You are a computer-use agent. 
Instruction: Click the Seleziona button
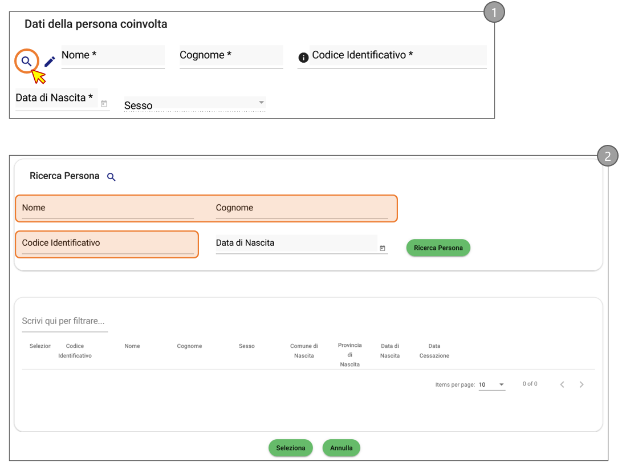coord(291,448)
